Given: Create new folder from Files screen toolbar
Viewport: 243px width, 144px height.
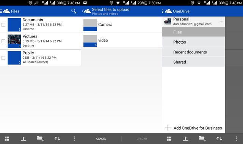Looking at the screenshot, I should click(41, 139).
